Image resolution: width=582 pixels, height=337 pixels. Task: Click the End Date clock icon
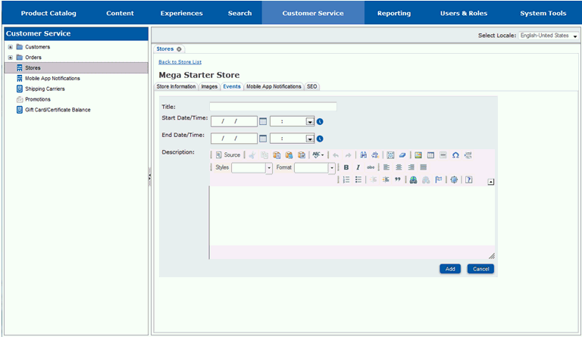pyautogui.click(x=320, y=139)
